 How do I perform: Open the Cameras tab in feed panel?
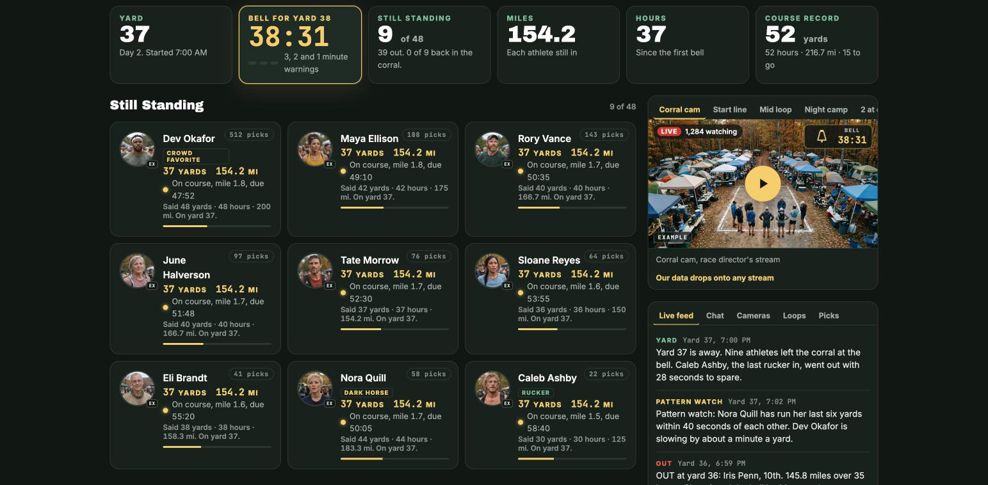point(753,315)
